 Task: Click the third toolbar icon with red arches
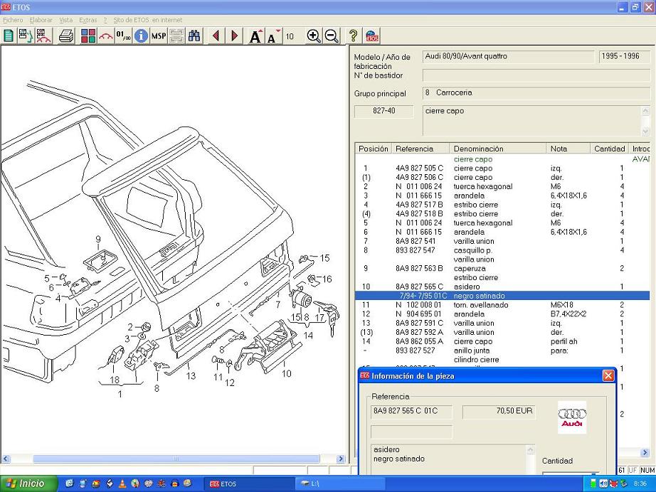(43, 36)
